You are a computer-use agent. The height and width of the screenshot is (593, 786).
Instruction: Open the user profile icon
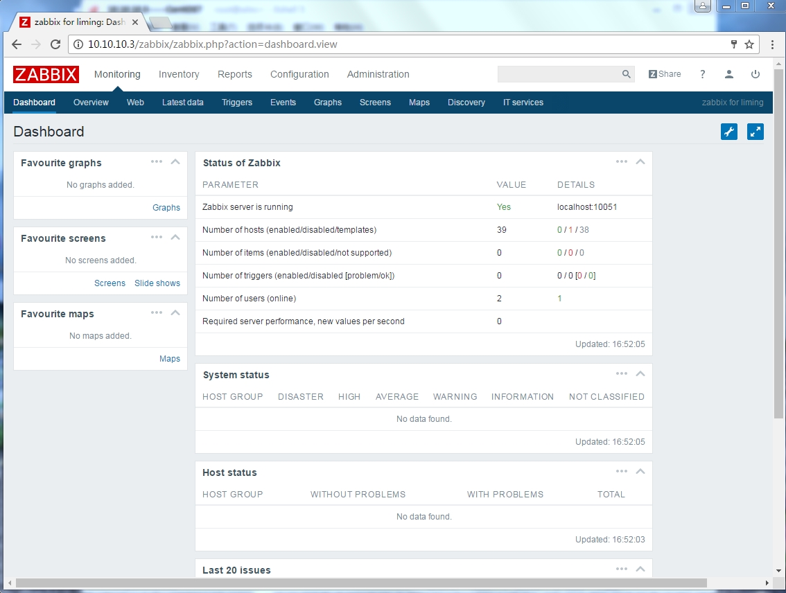pyautogui.click(x=729, y=74)
